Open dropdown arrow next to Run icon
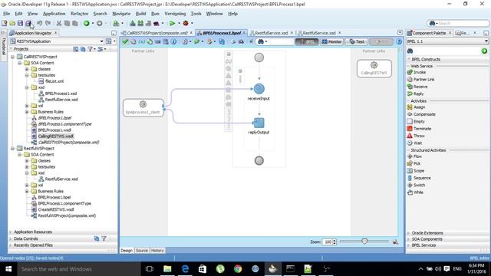This screenshot has width=491, height=276. pyautogui.click(x=179, y=23)
